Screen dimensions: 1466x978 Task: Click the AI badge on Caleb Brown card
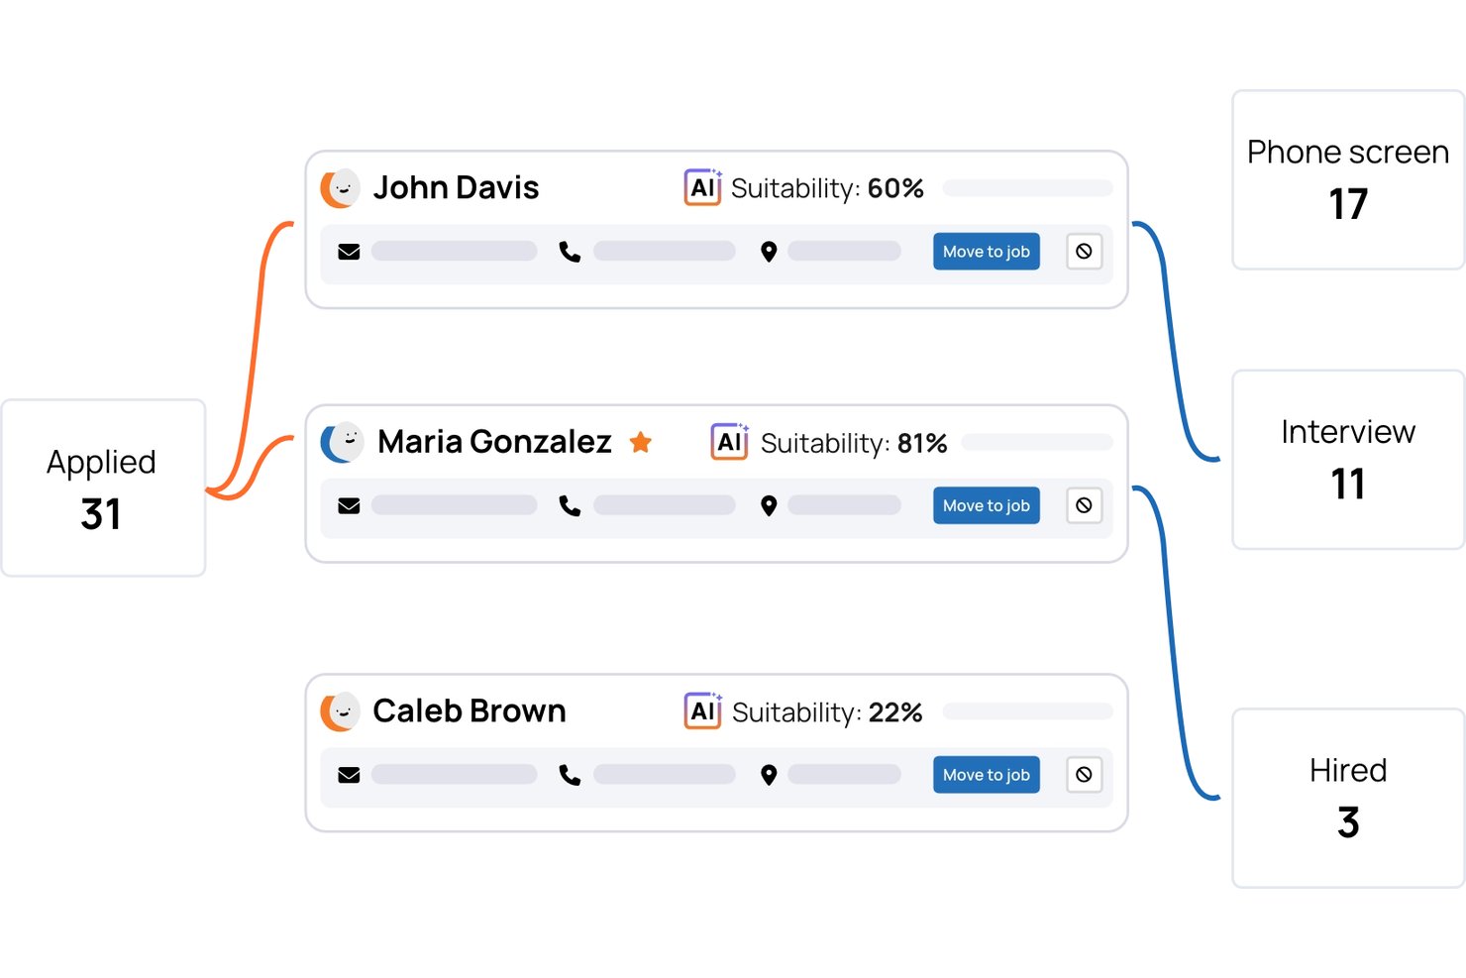tap(702, 710)
